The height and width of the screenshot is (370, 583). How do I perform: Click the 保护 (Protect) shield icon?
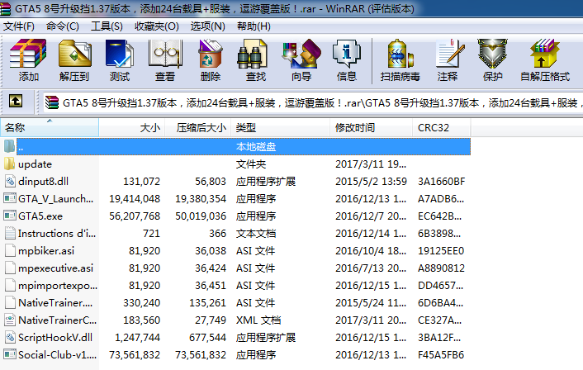pyautogui.click(x=493, y=55)
